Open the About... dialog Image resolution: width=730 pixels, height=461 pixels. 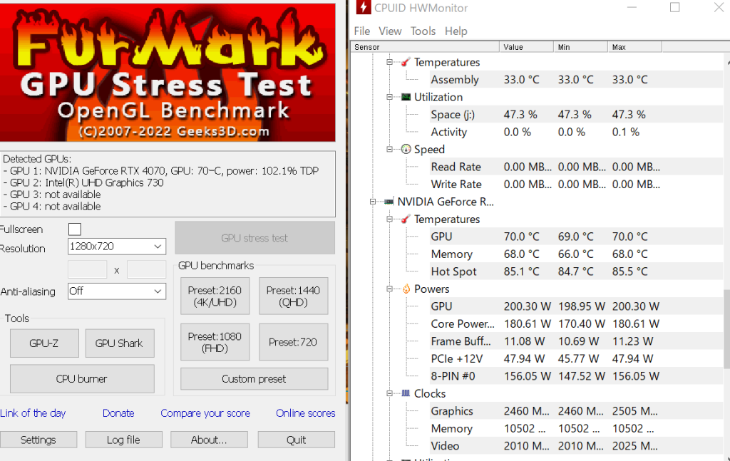click(x=209, y=440)
